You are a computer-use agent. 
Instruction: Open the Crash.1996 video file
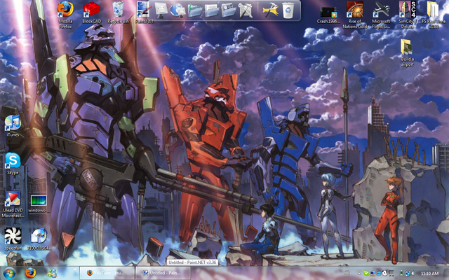pyautogui.click(x=328, y=15)
